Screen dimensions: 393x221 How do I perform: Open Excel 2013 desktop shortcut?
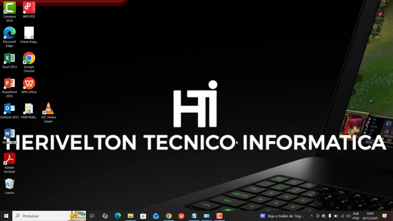tap(10, 60)
